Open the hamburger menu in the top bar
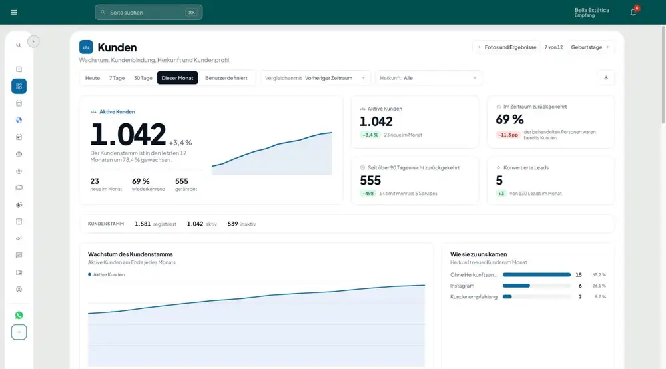 [x=13, y=12]
